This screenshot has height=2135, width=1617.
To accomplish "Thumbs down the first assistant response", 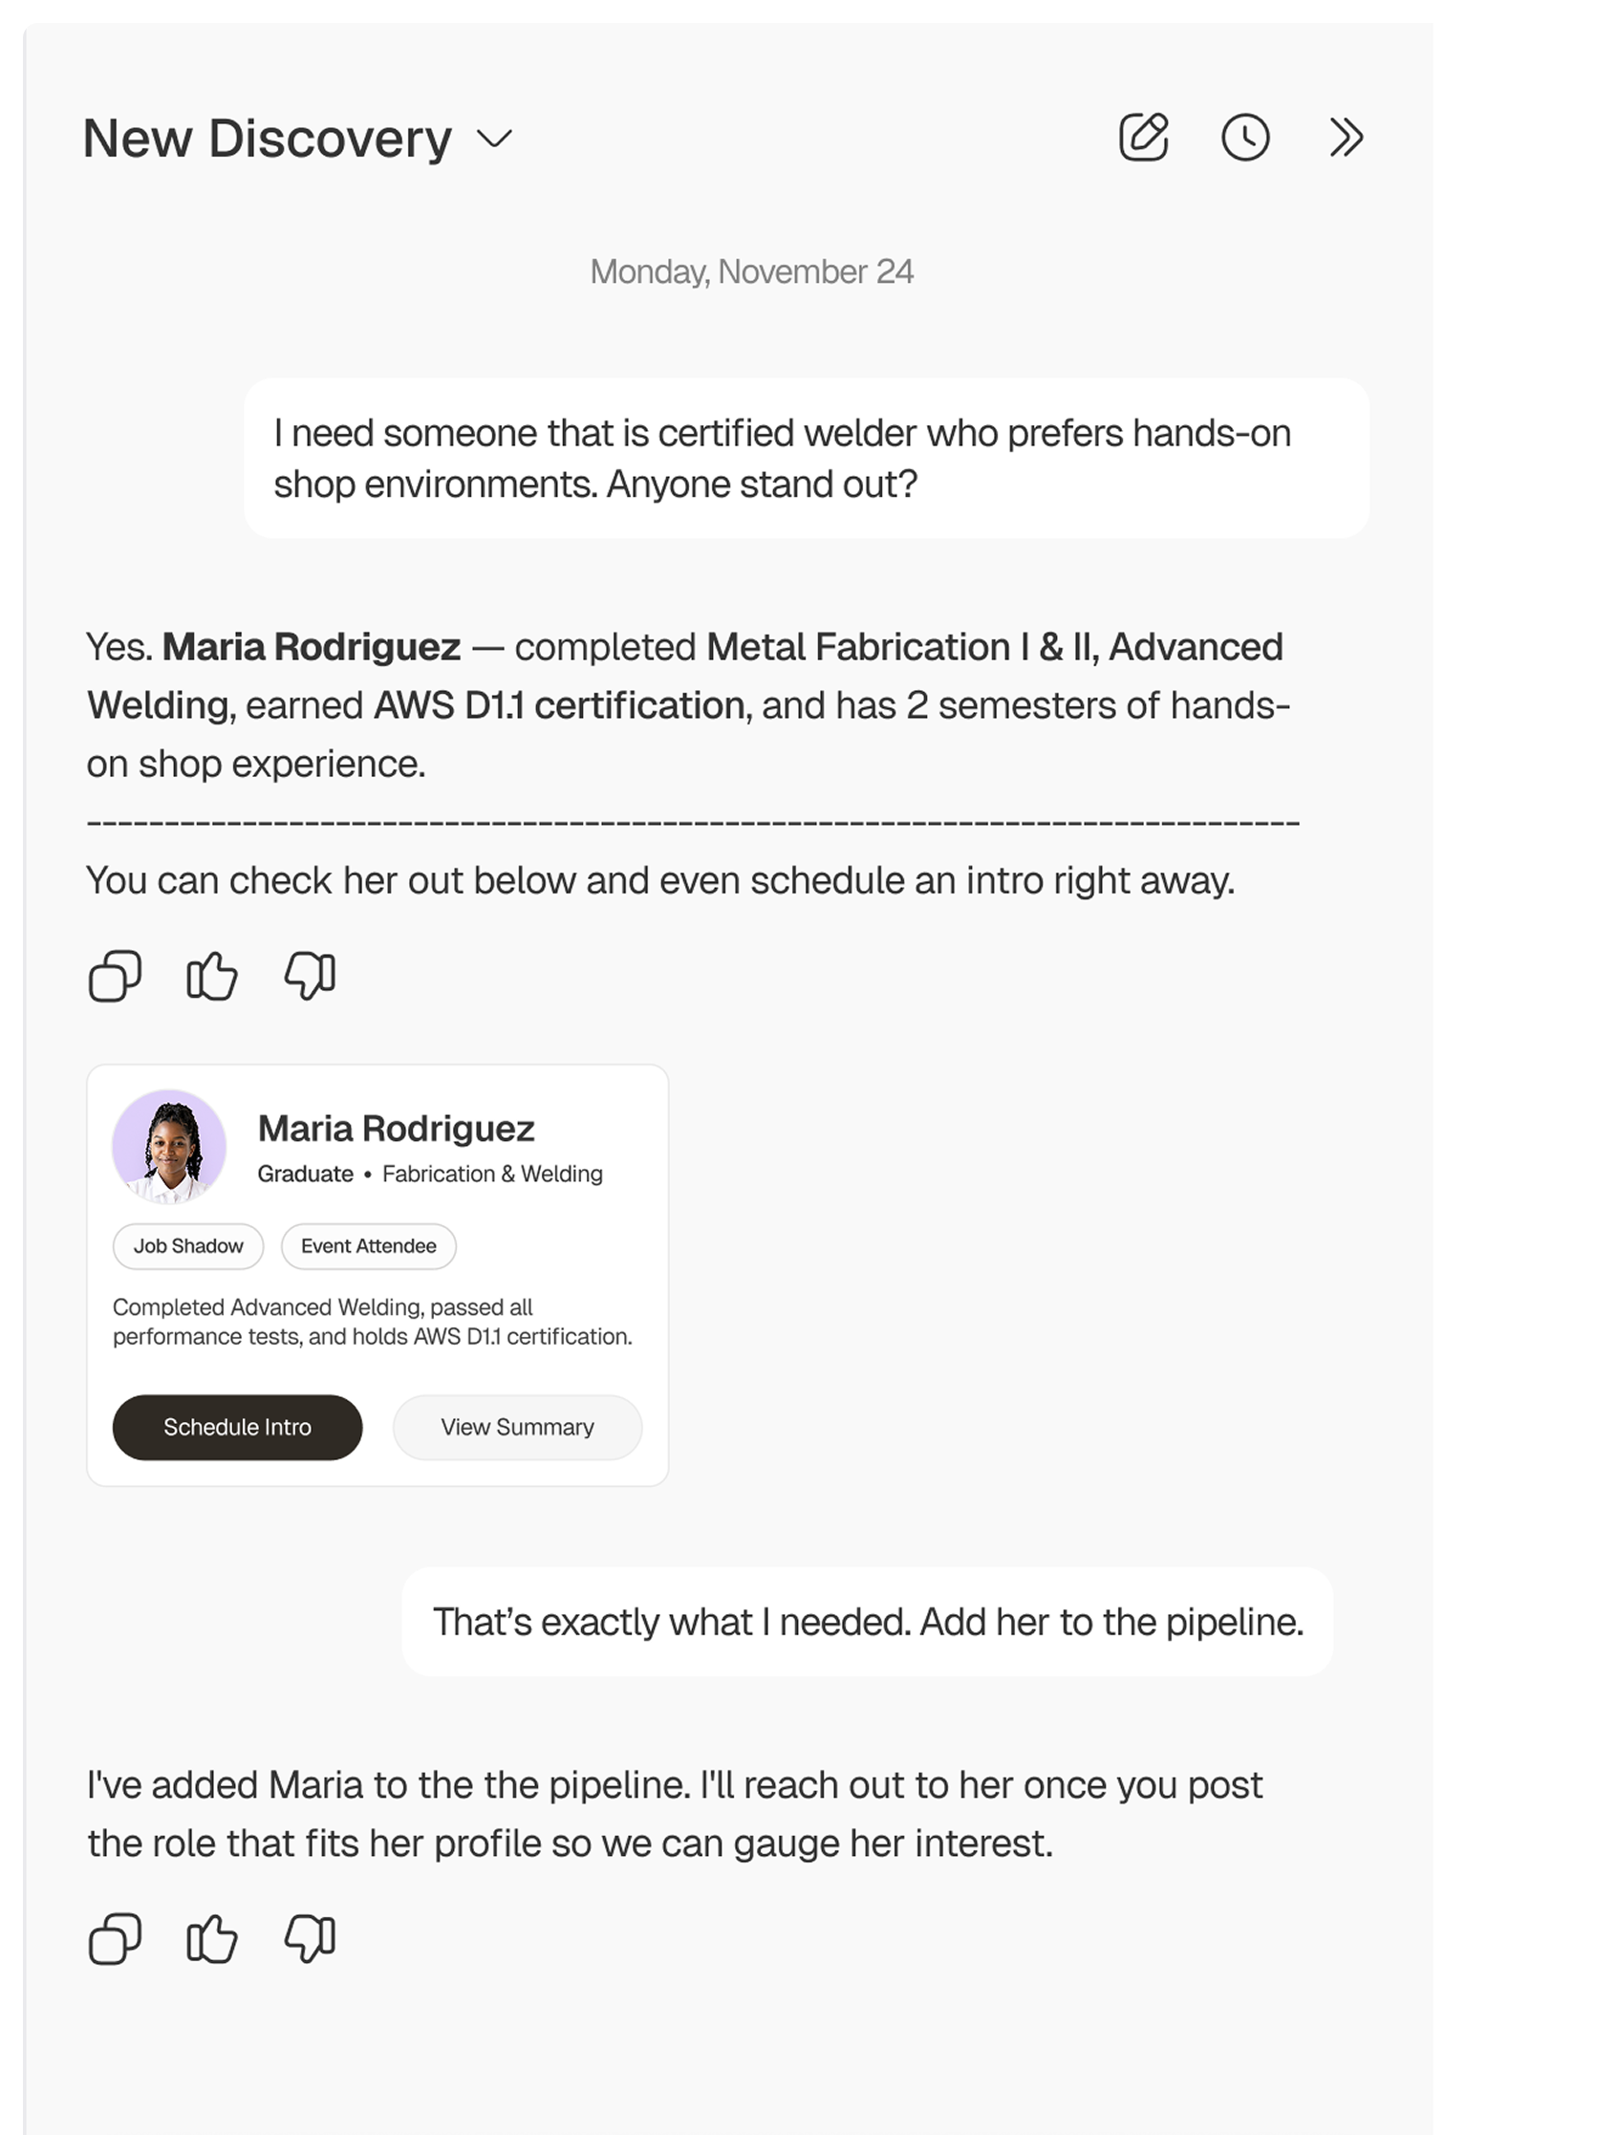I will 310,976.
